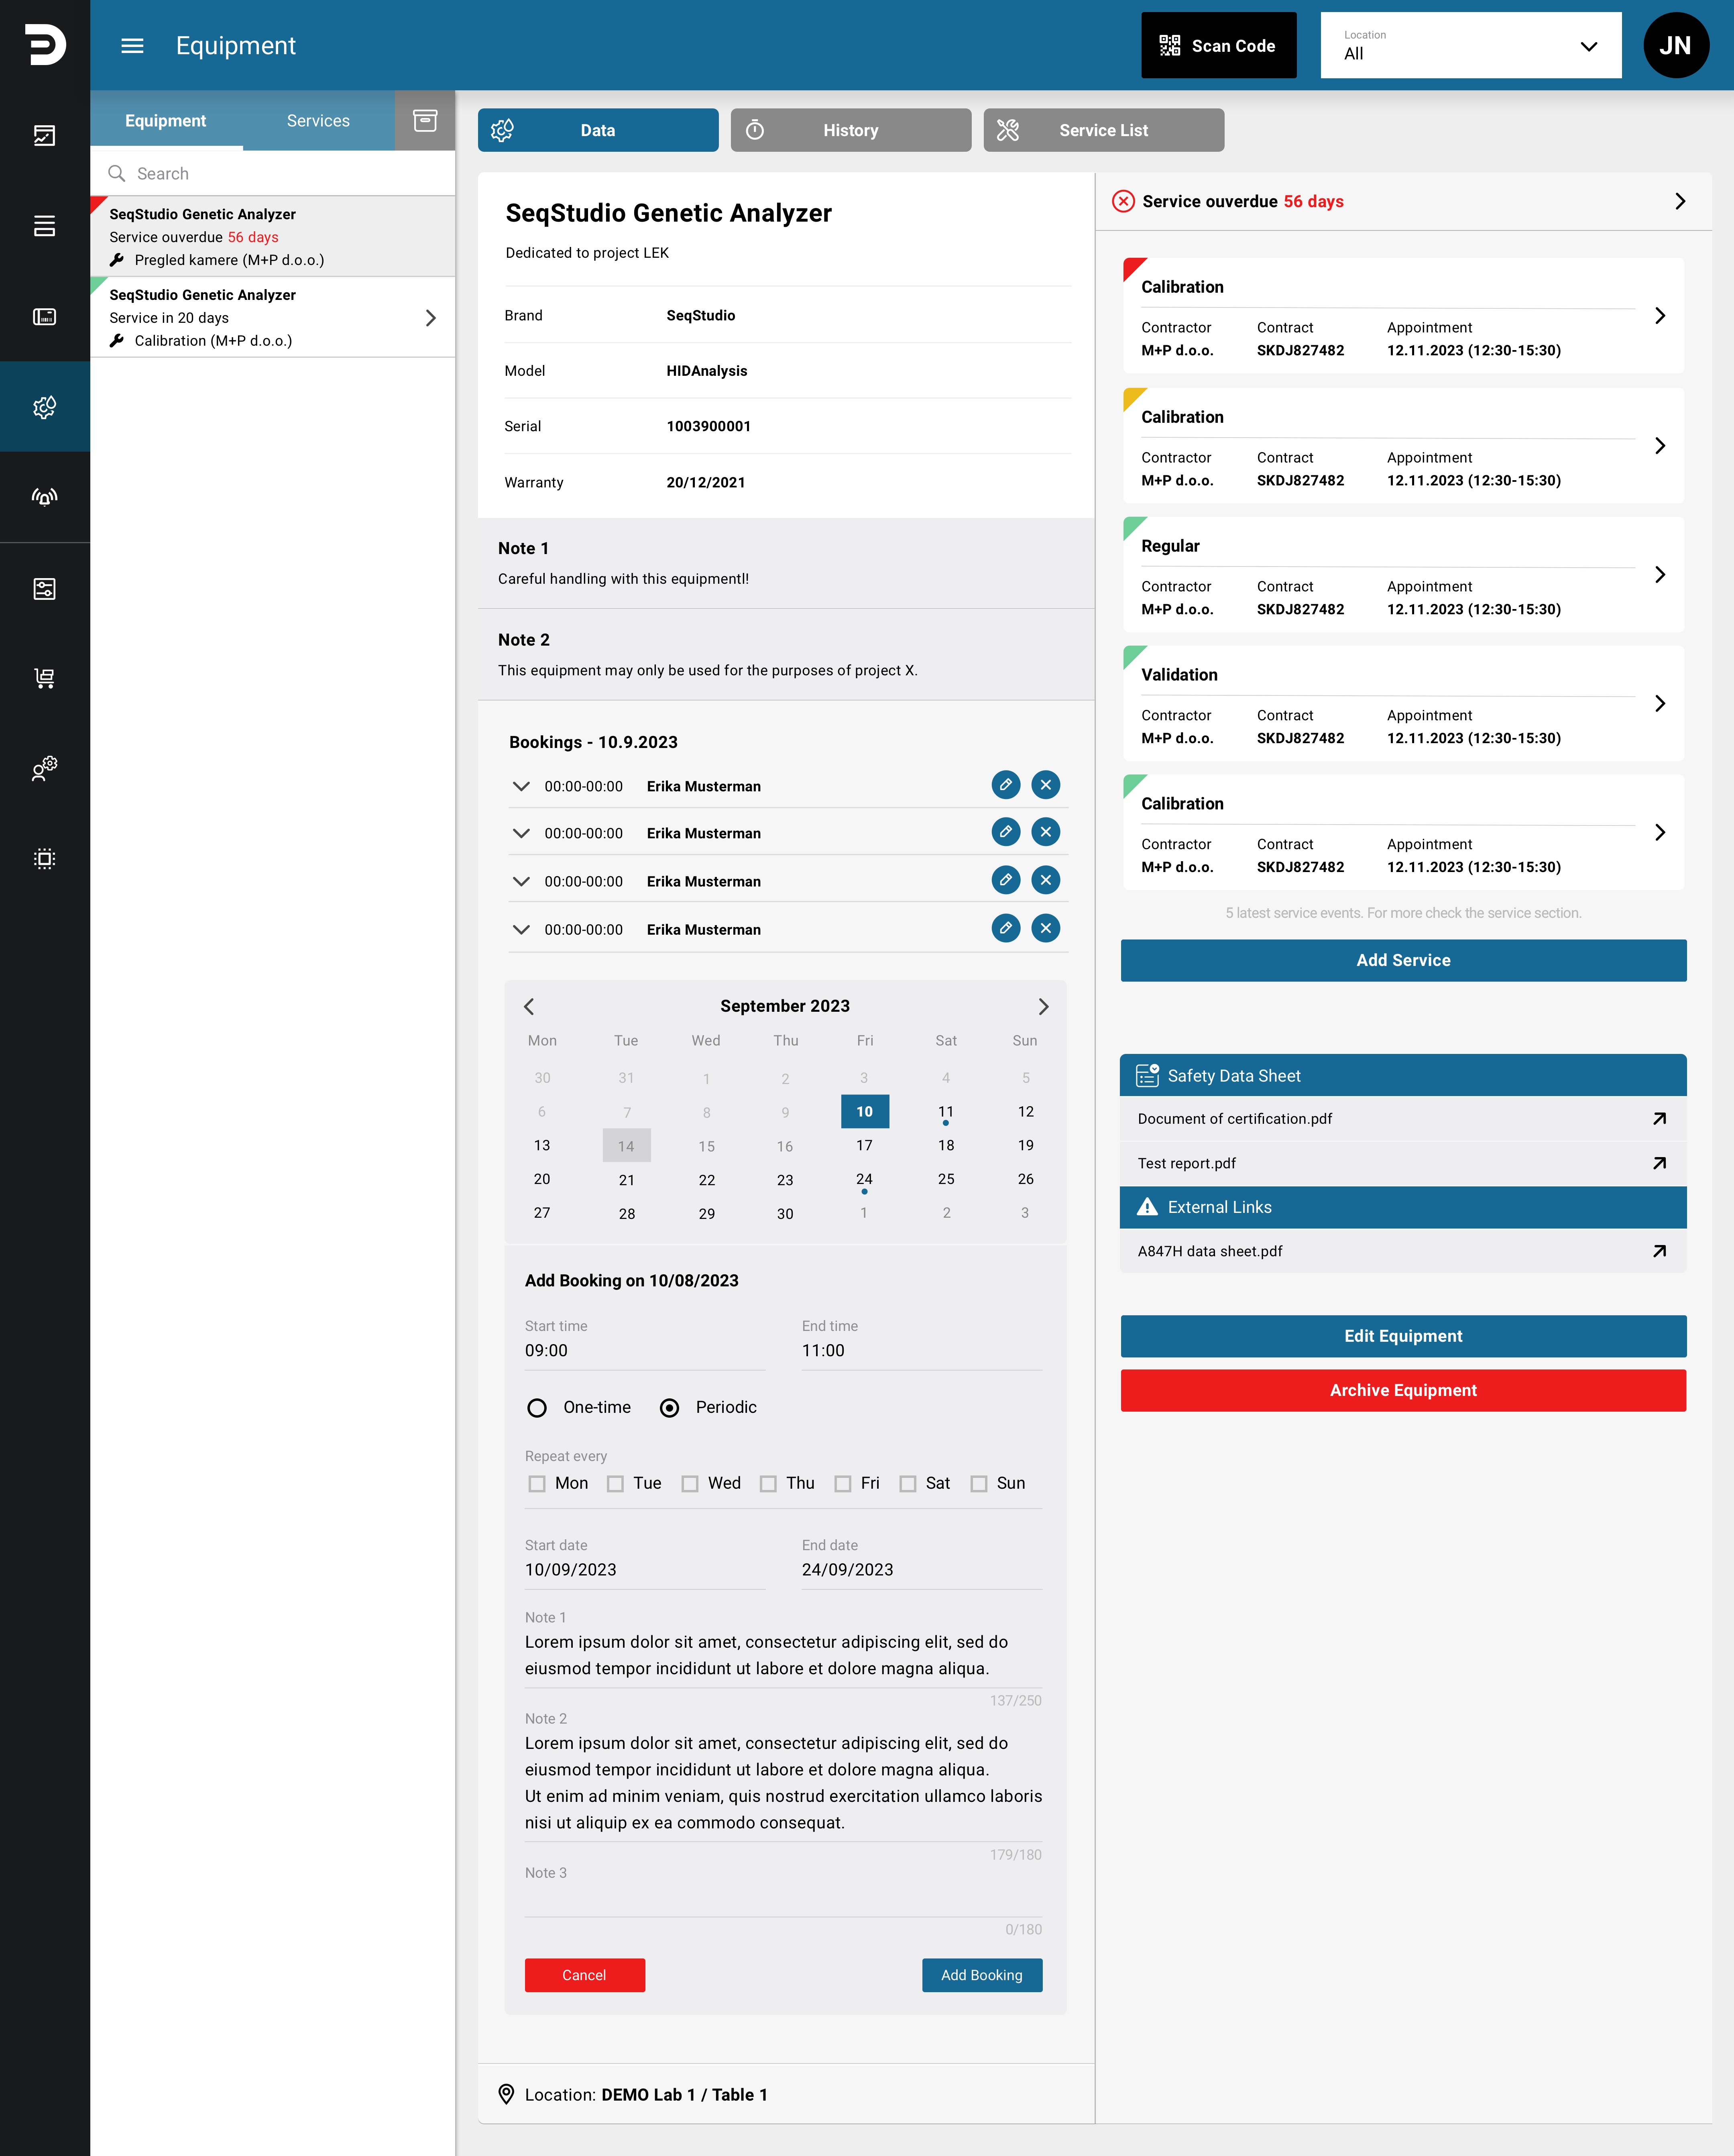Open the chip frame sidebar icon
The width and height of the screenshot is (1734, 2156).
coord(45,859)
